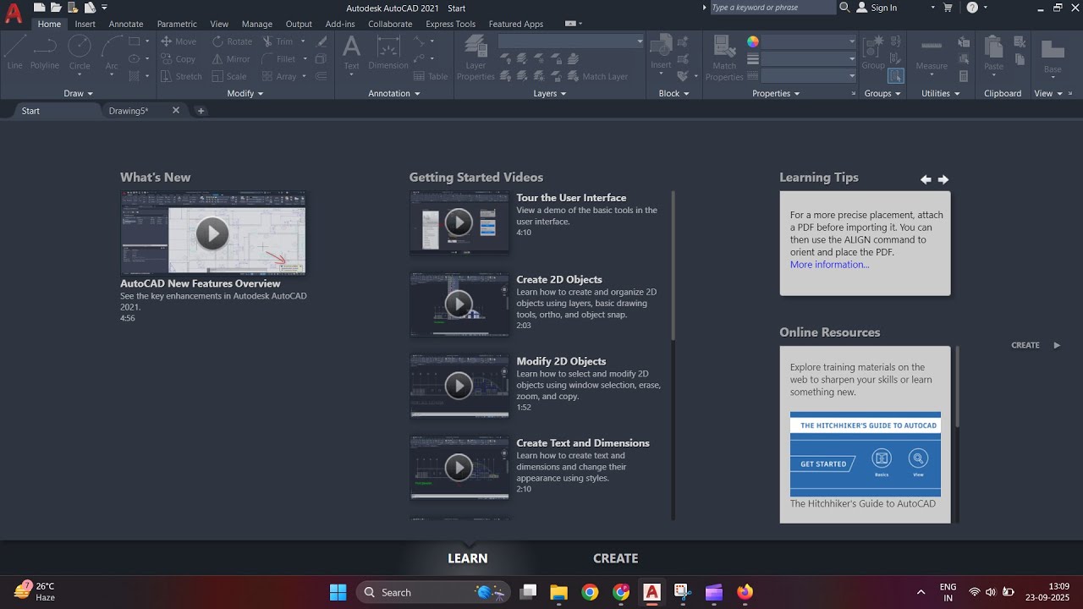1083x609 pixels.
Task: Select the Circle tool
Action: [x=80, y=52]
